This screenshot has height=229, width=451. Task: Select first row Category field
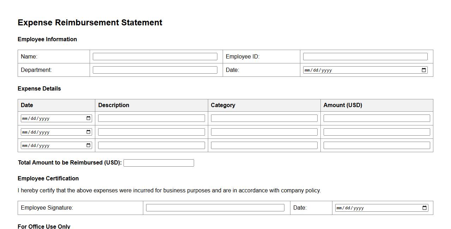click(264, 118)
